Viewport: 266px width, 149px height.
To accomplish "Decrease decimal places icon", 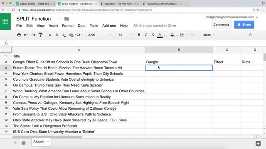I will click(64, 35).
